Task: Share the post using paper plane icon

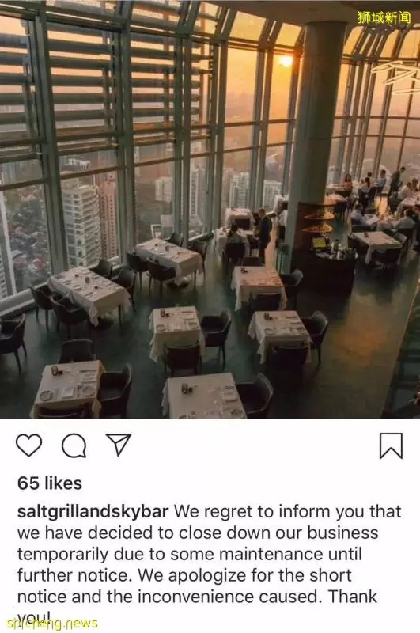Action: click(x=118, y=445)
